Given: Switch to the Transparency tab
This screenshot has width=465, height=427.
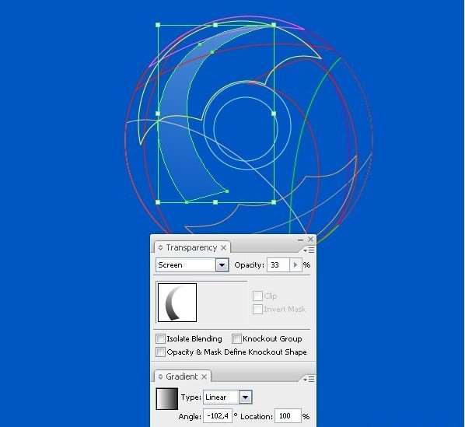Looking at the screenshot, I should click(191, 247).
